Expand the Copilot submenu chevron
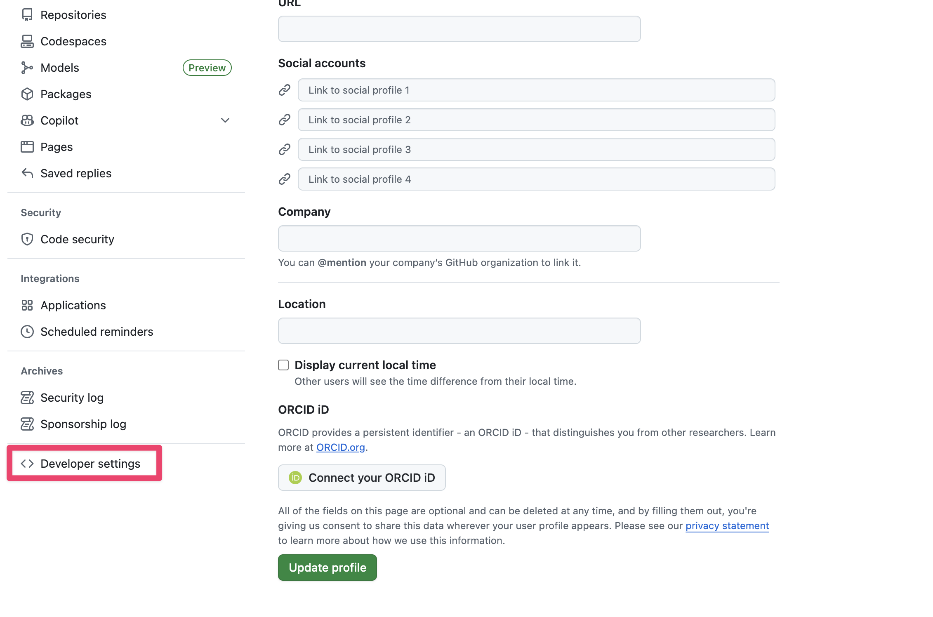The image size is (933, 617). (225, 120)
